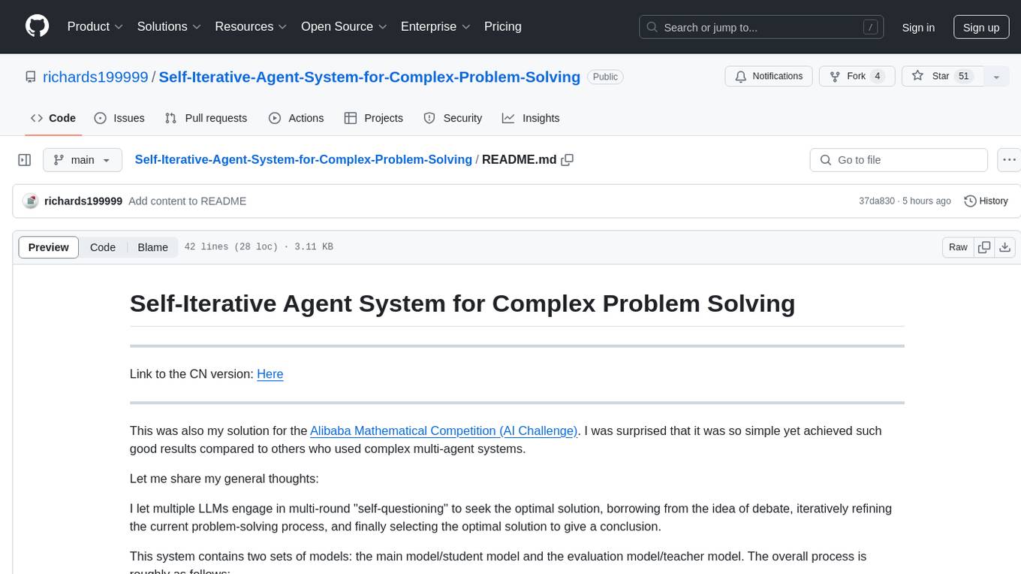Download the raw file
1021x574 pixels.
[x=1005, y=247]
